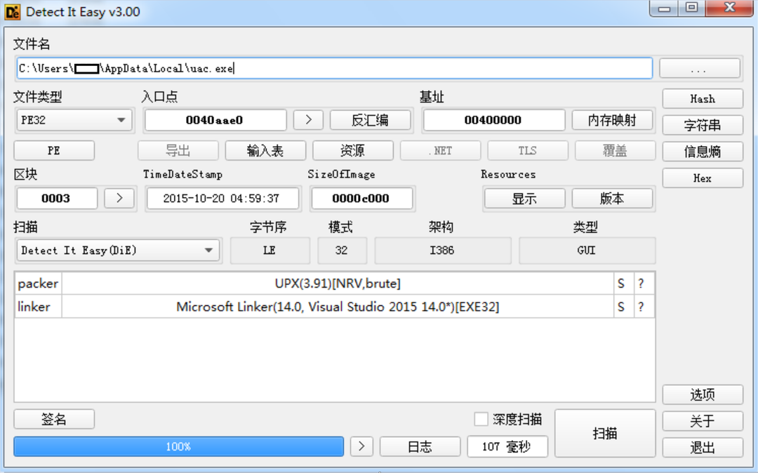
Task: Click the 'linker' label cell
Action: coord(38,307)
